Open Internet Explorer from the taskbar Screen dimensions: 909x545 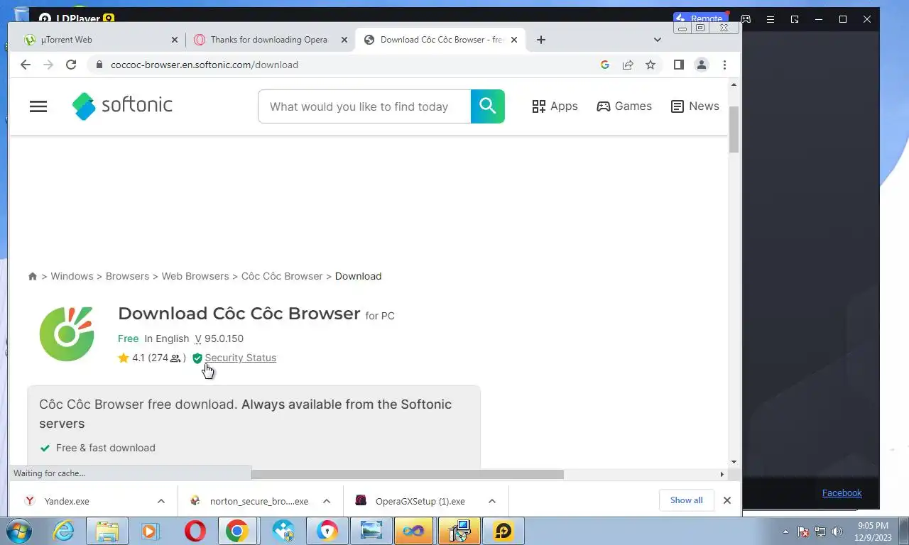(63, 531)
